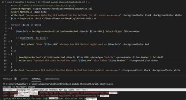Click the white-highlighted 'Updating MFA Authentication Methods' terminal line
Viewport: 186px width, 100px height.
(94, 90)
